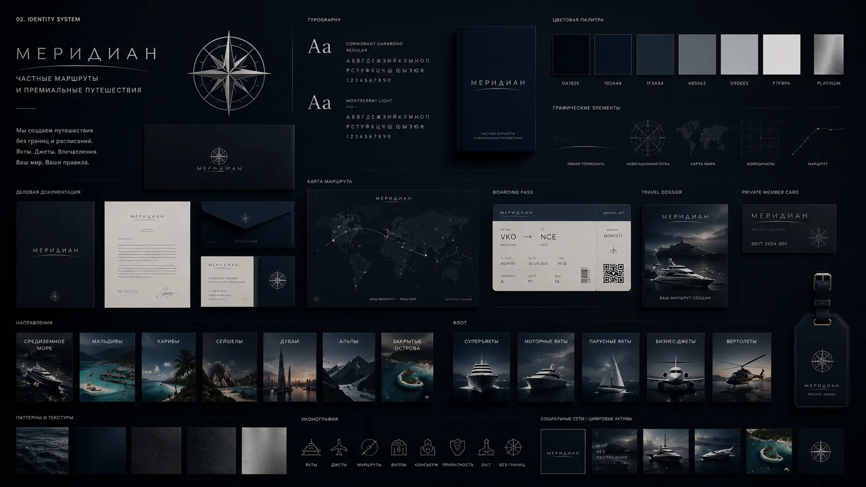Click the Без границ compass icon
Image resolution: width=866 pixels, height=487 pixels.
tap(513, 448)
